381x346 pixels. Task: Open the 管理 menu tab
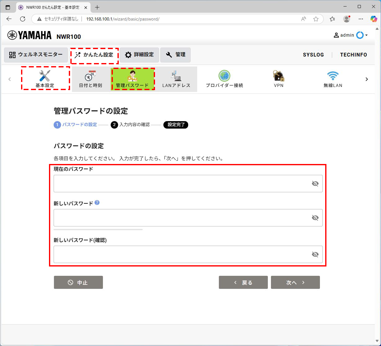175,55
